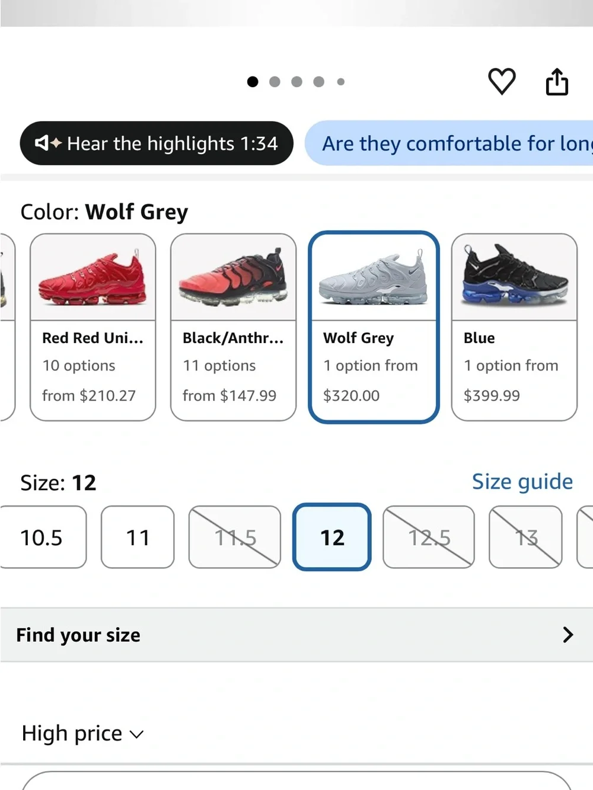The height and width of the screenshot is (790, 593).
Task: Click the '10 options' text
Action: (x=79, y=366)
